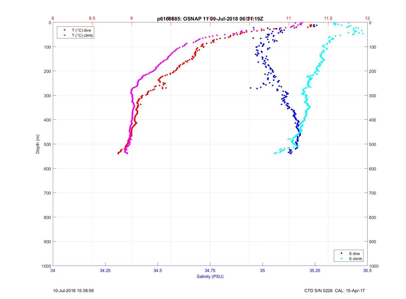Click the red '11' temperature tick label
Viewport: 406px width, 299px height.
tap(289, 18)
